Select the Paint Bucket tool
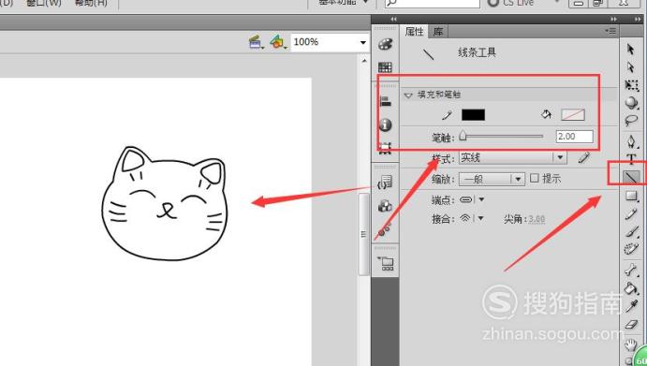 point(631,288)
